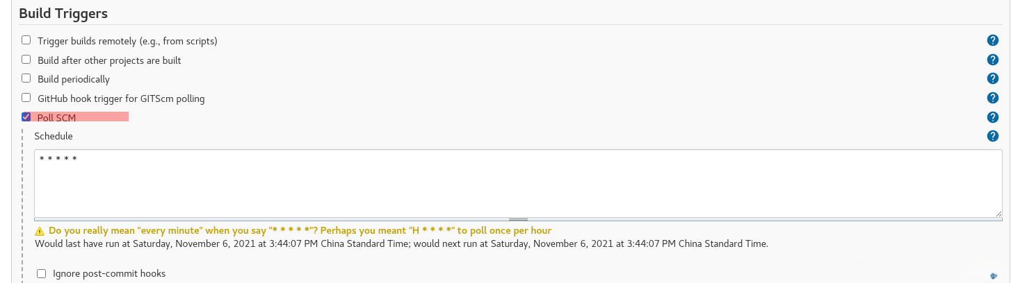Enable Trigger builds remotely checkbox
The image size is (1011, 283).
click(26, 40)
